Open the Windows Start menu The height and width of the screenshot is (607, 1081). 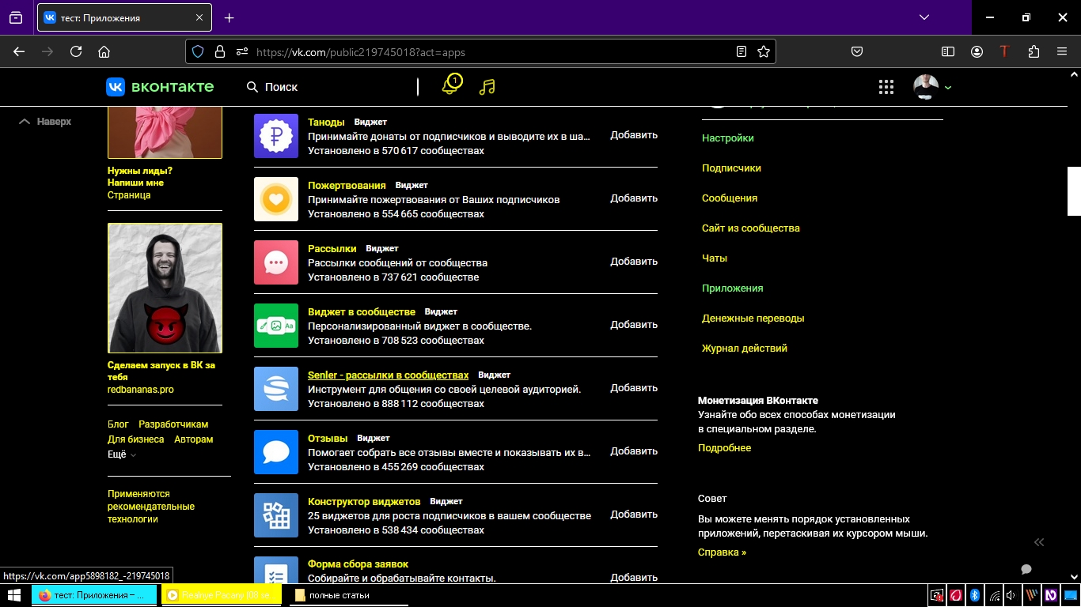[13, 594]
